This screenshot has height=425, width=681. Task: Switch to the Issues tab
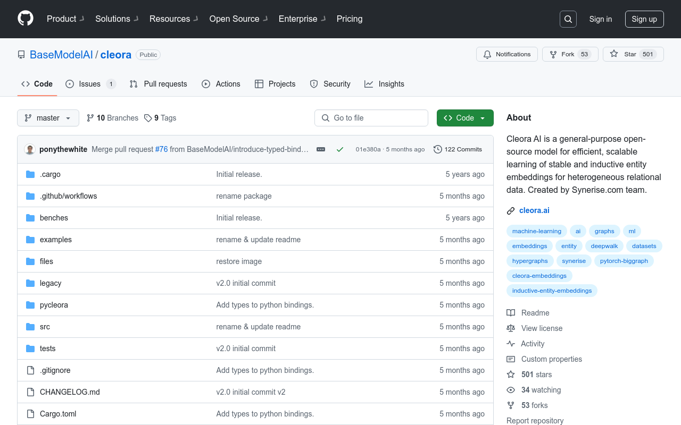pyautogui.click(x=90, y=84)
